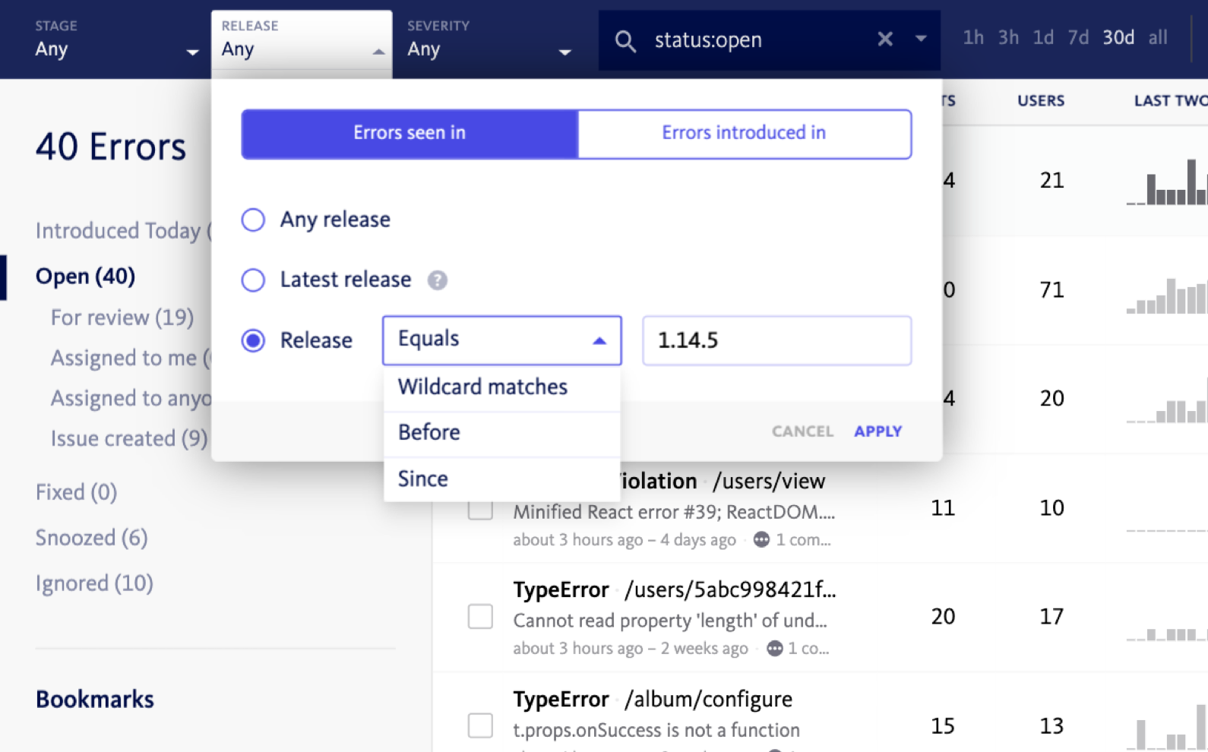Screen dimensions: 1208x752
Task: Show Ignored (10) errors
Action: point(94,583)
